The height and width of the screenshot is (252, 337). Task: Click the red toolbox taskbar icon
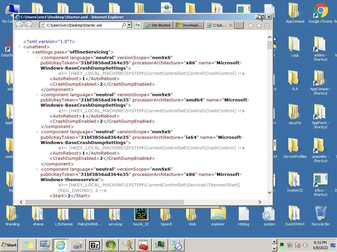click(143, 245)
